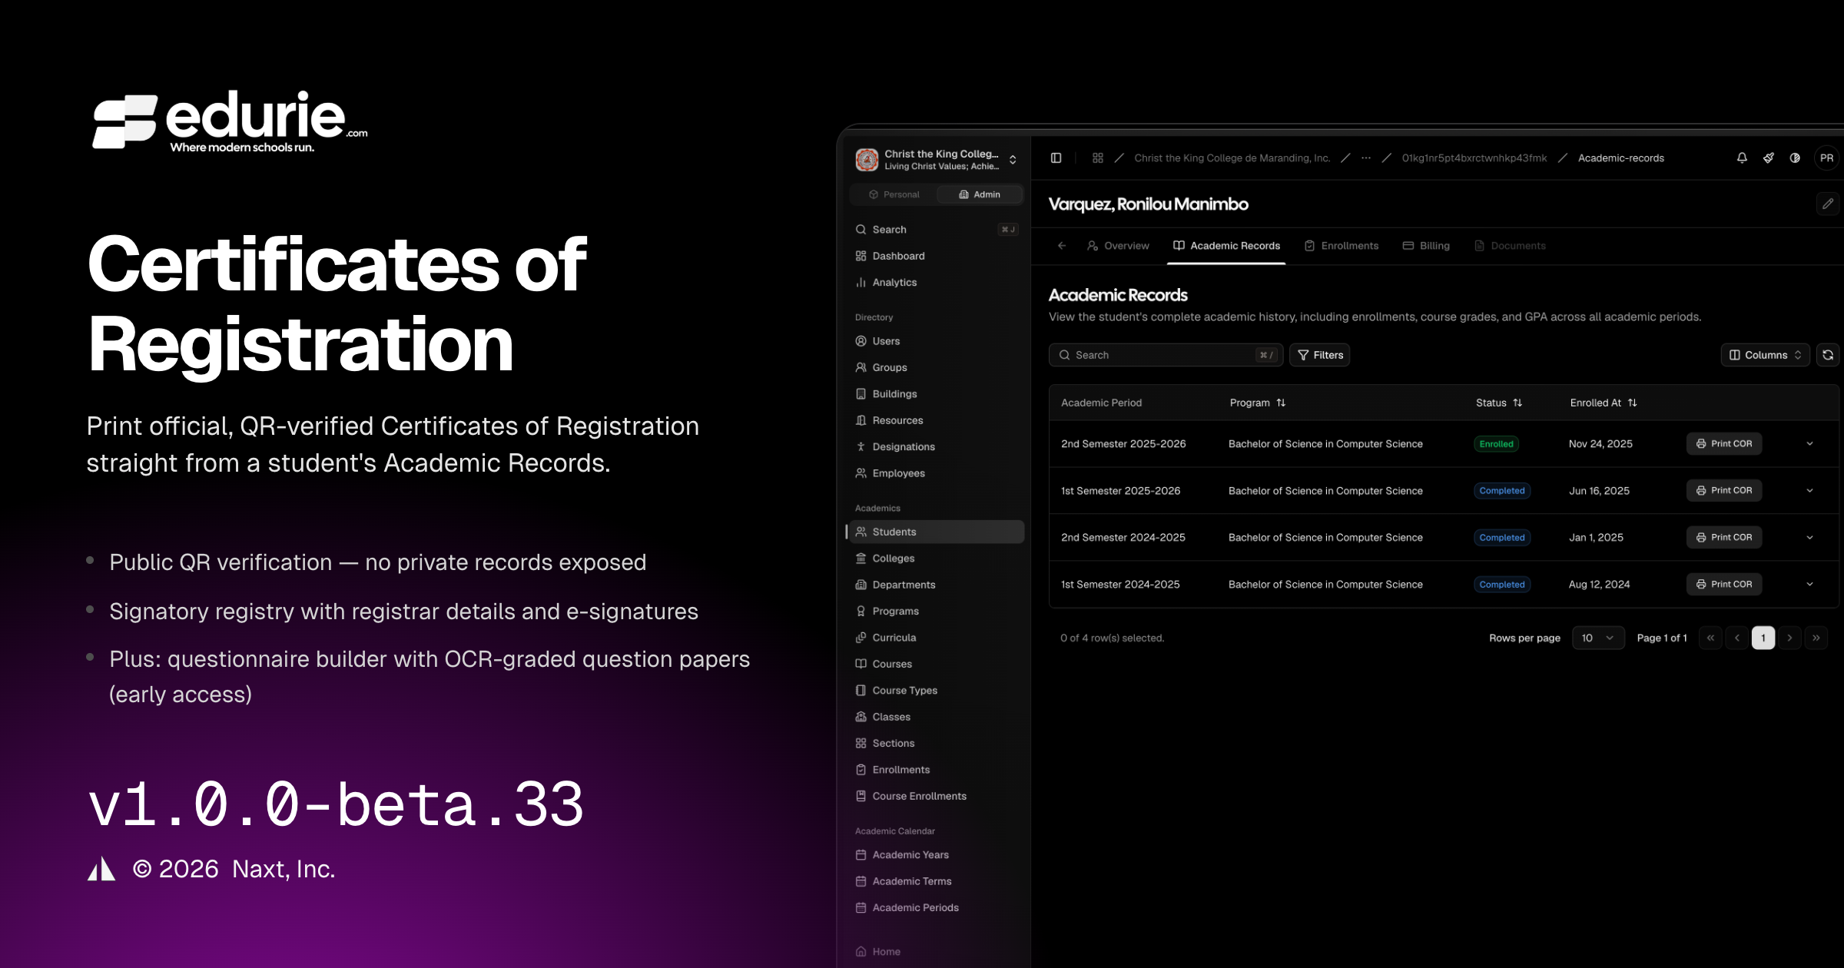Expand the 2nd Semester 2024-2025 row
Screen dimensions: 1844x968
pyautogui.click(x=1809, y=538)
